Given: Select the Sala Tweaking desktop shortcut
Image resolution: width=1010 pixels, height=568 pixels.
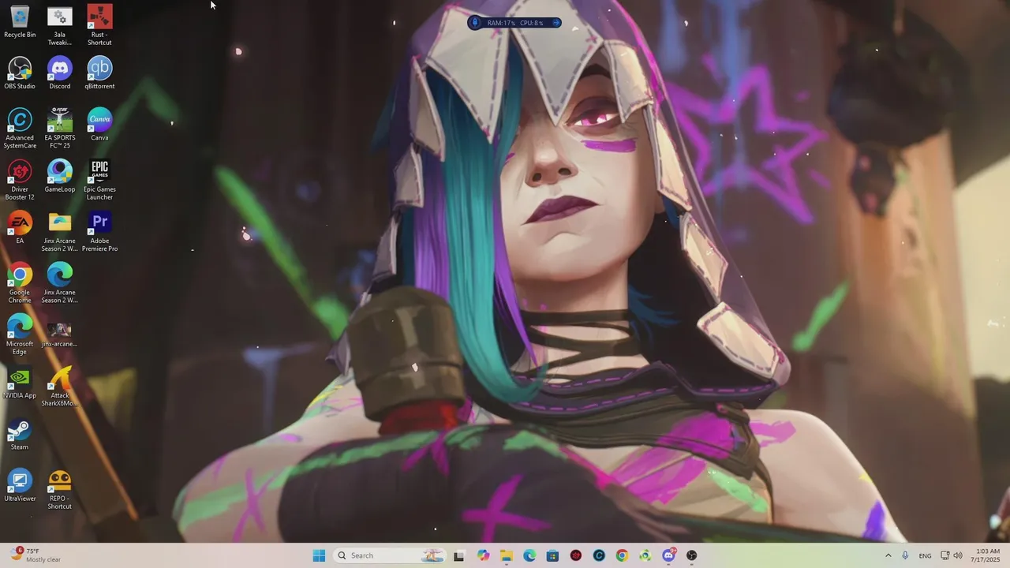Looking at the screenshot, I should 59,25.
